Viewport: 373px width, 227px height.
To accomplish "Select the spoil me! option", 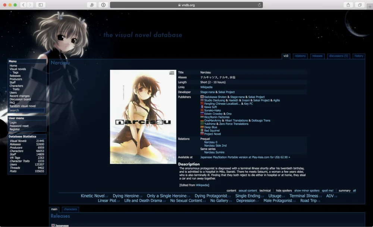I will pyautogui.click(x=327, y=191).
